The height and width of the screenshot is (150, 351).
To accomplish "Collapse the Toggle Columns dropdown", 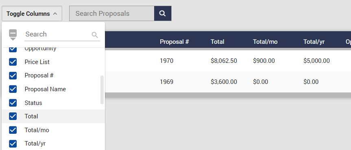I will (x=32, y=14).
